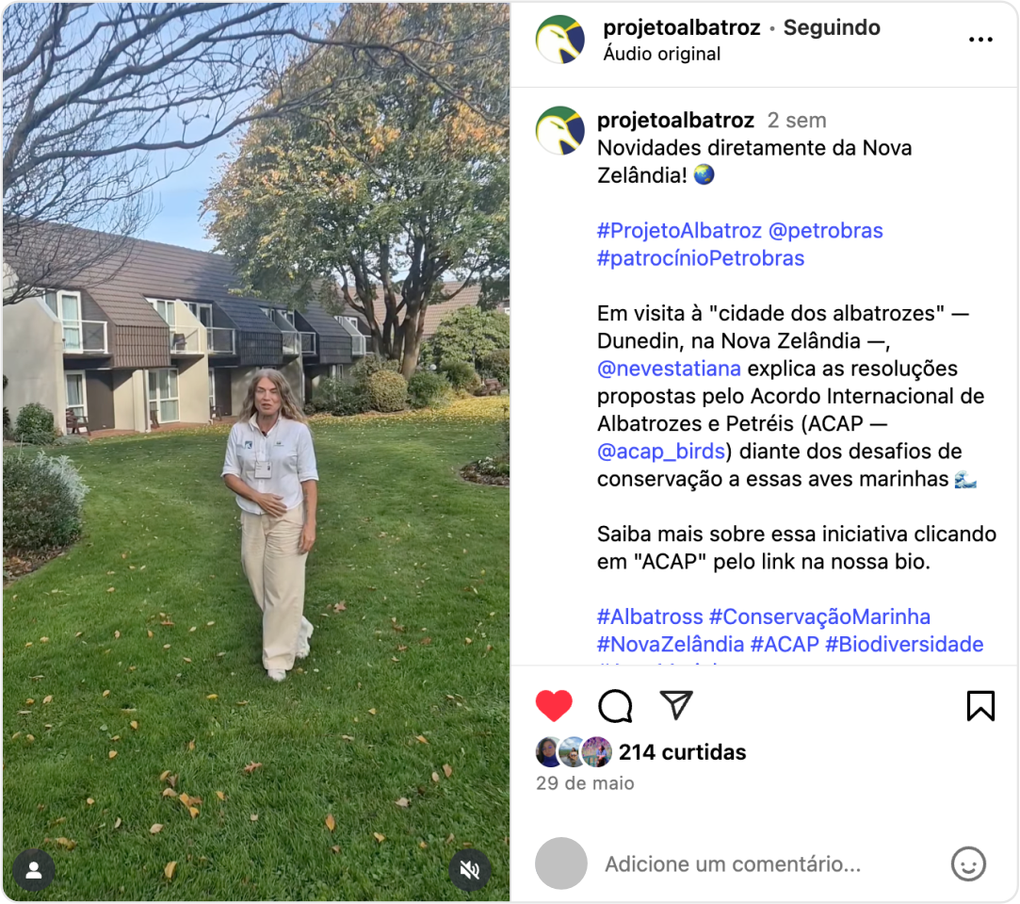Open the @acap_birds profile mention

click(661, 452)
